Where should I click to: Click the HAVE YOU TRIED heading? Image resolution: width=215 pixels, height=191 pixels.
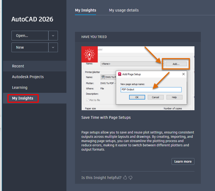coord(94,37)
